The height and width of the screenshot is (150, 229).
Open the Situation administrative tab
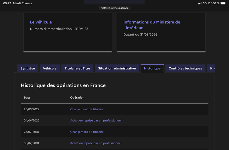(x=117, y=68)
